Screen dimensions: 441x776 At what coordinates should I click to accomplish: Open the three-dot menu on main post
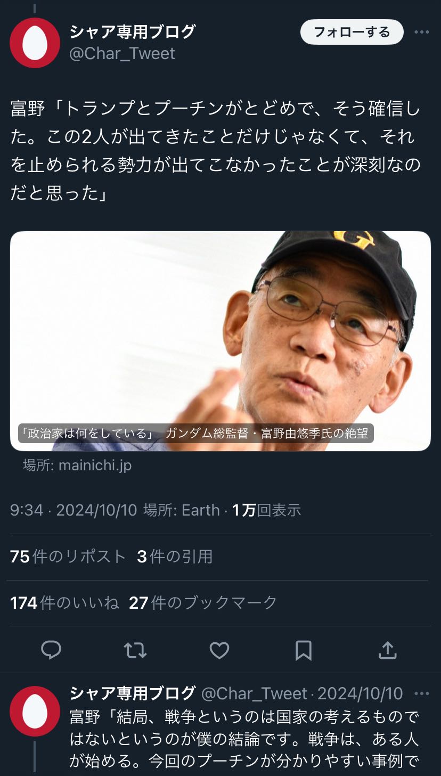[422, 32]
